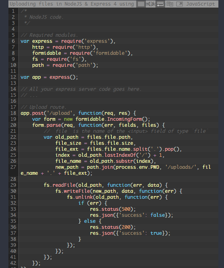This screenshot has width=224, height=268.
Task: Click 'readFile' method on line 29
Action: (64, 185)
